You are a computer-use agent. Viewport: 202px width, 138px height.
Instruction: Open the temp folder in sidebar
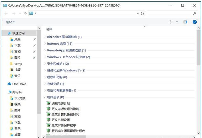pos(18,64)
